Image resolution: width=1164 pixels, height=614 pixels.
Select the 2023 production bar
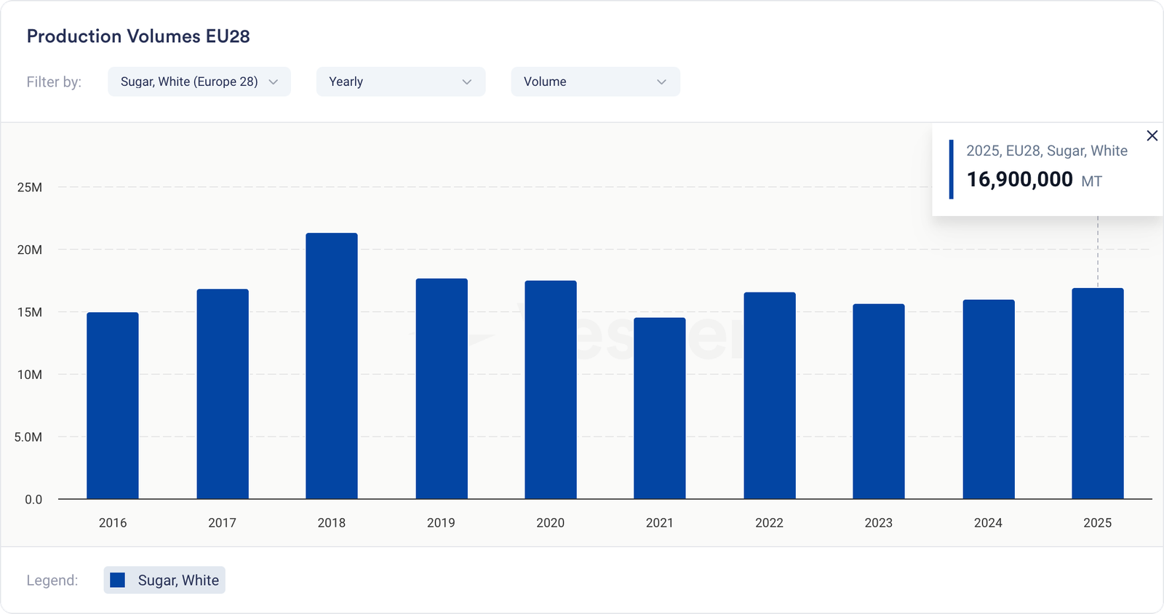point(879,402)
